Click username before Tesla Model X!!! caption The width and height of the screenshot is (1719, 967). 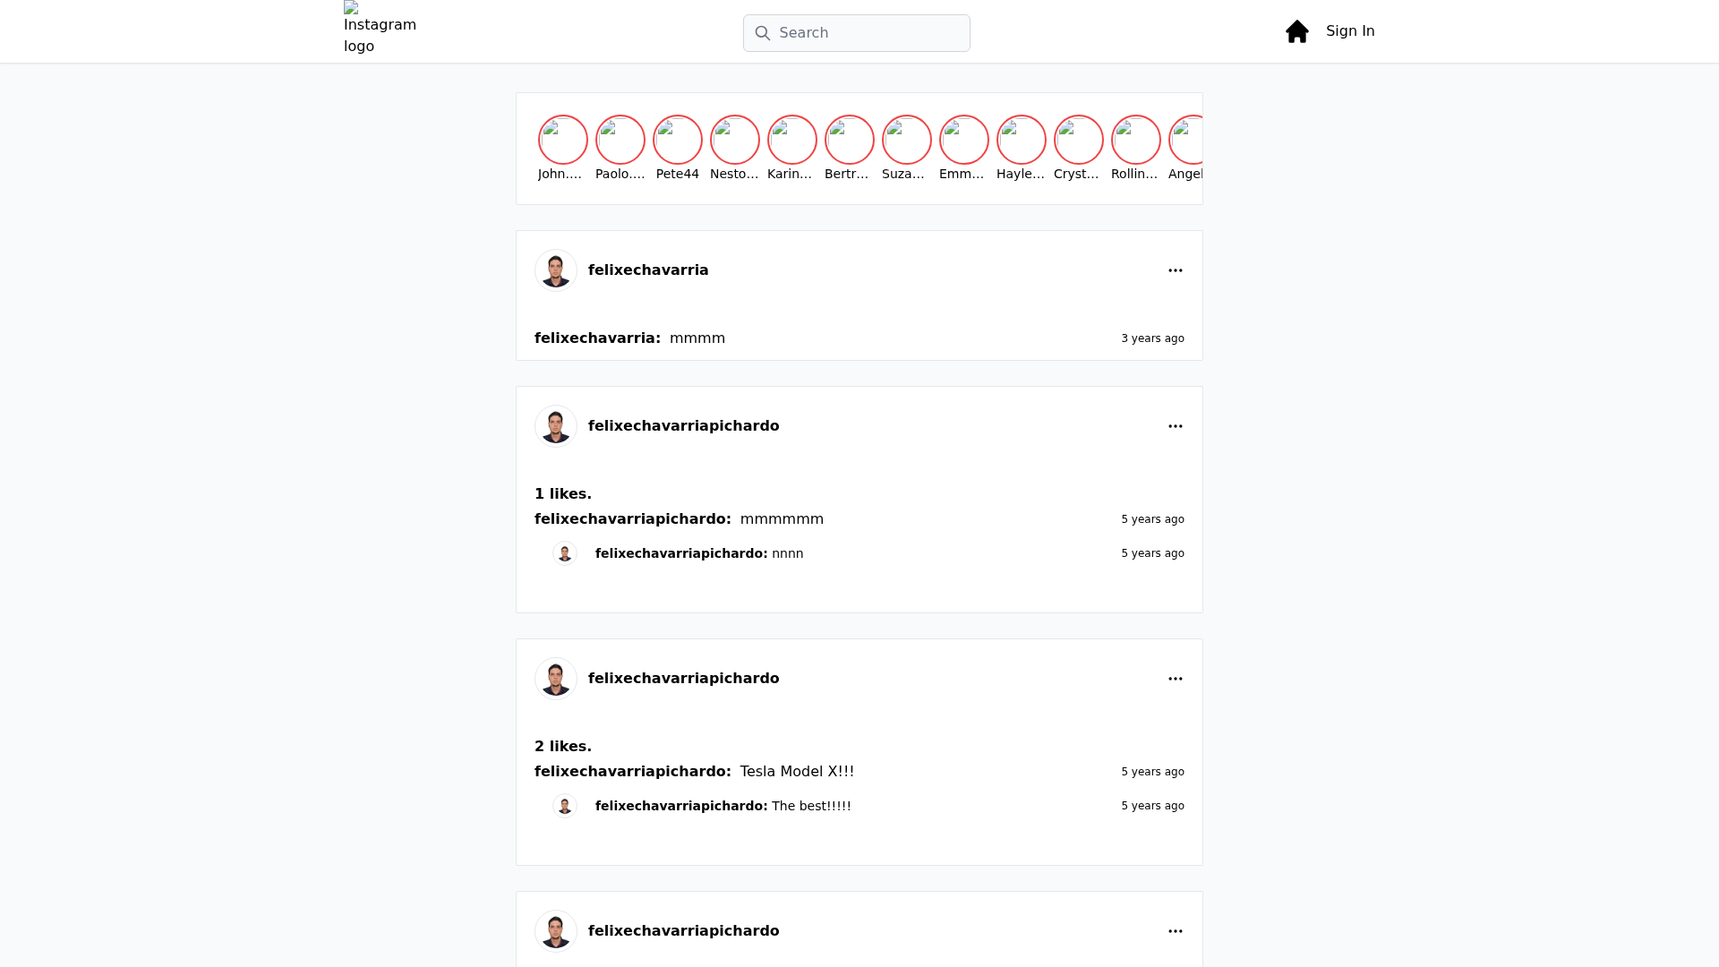[x=633, y=772]
